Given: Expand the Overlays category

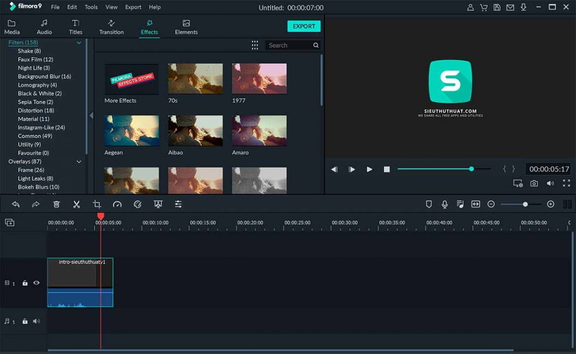Looking at the screenshot, I should point(78,161).
